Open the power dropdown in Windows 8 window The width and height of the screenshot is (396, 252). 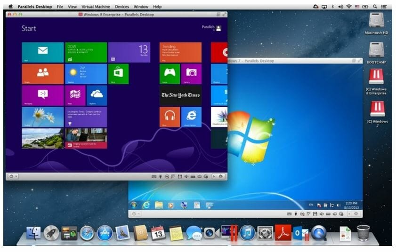tap(13, 176)
